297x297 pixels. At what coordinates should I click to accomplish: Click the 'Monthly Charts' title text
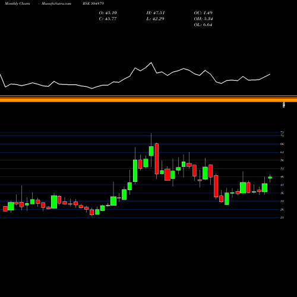tap(17, 4)
